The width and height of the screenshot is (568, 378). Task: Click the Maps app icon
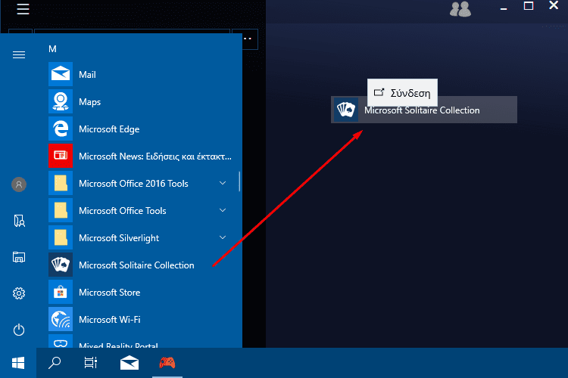pos(61,101)
